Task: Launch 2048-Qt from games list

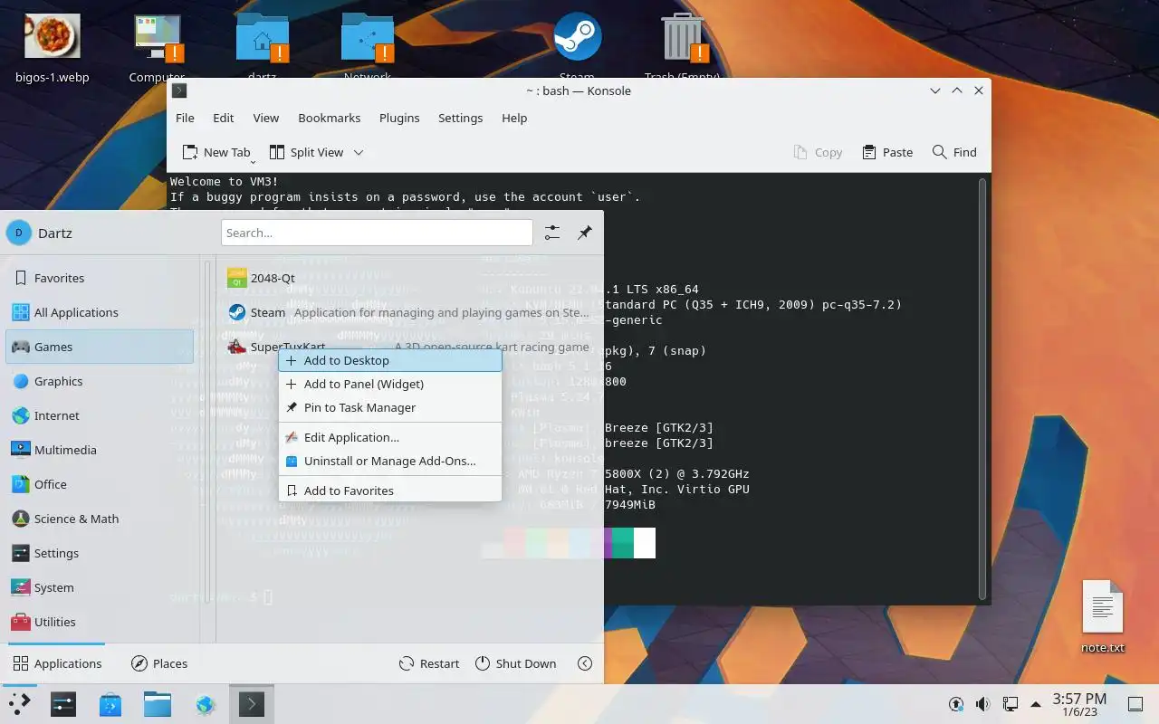Action: tap(409, 278)
